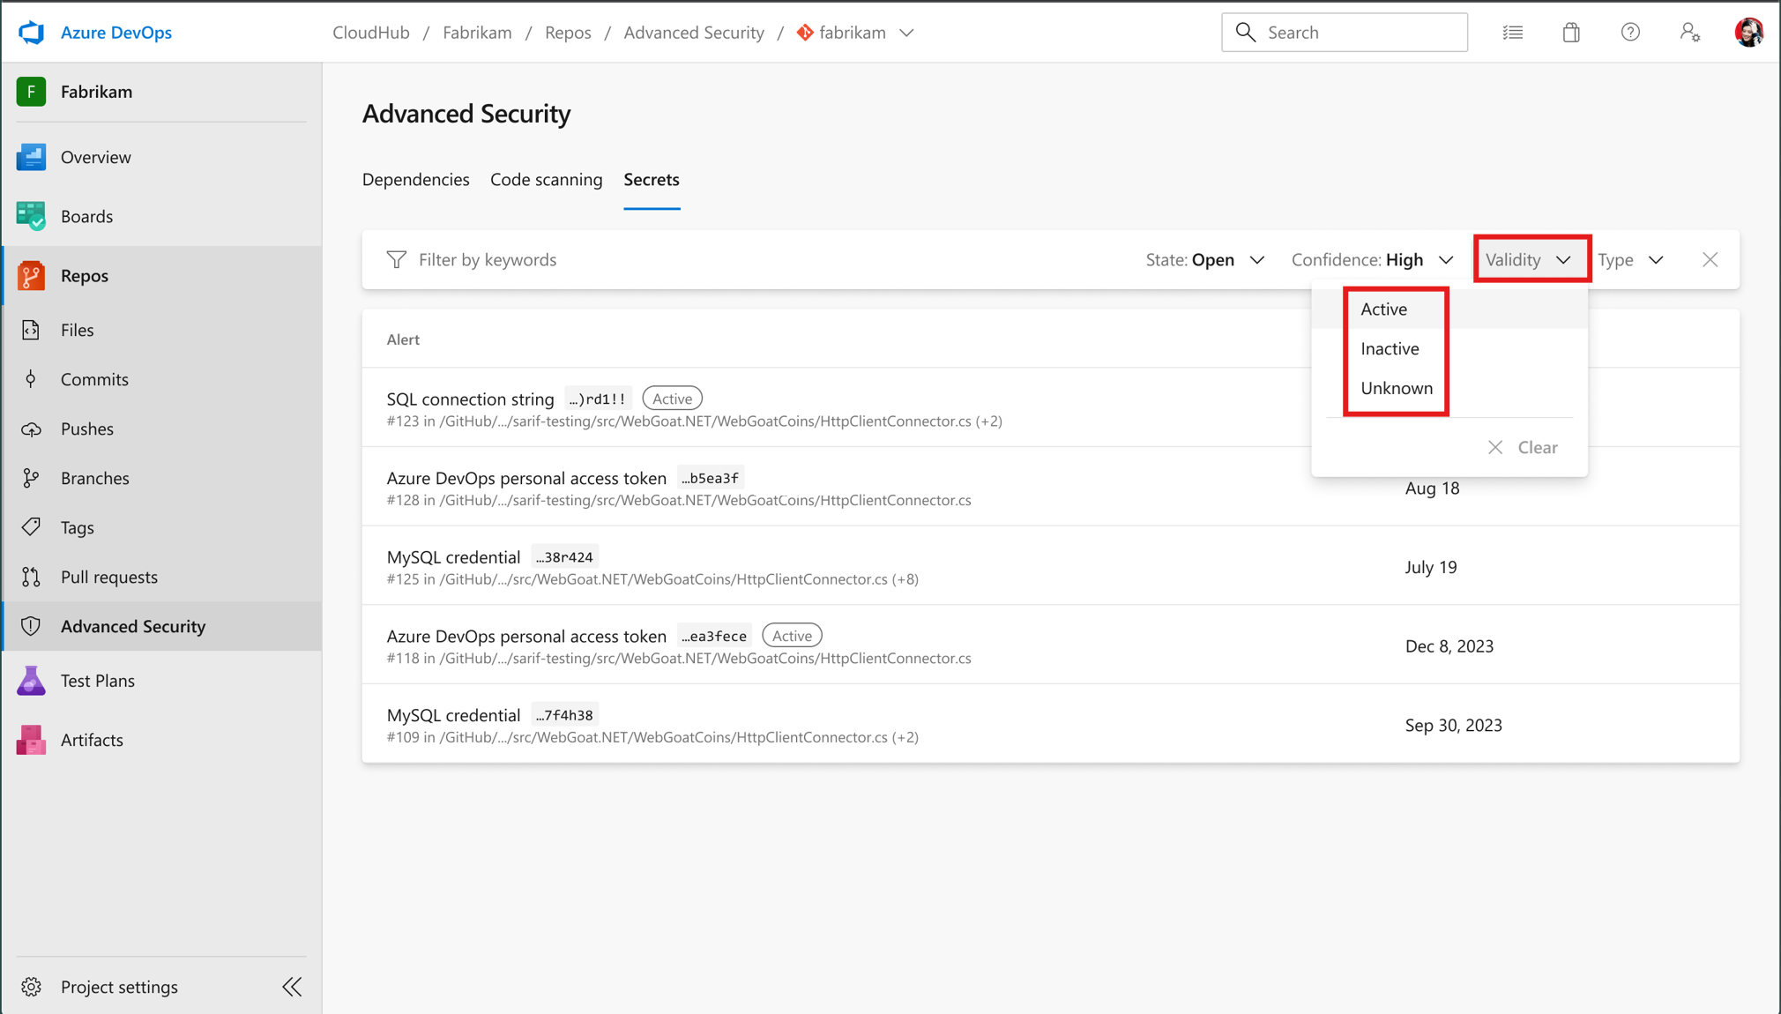
Task: Click the ...7f4h38 secret snippet
Action: click(x=565, y=715)
